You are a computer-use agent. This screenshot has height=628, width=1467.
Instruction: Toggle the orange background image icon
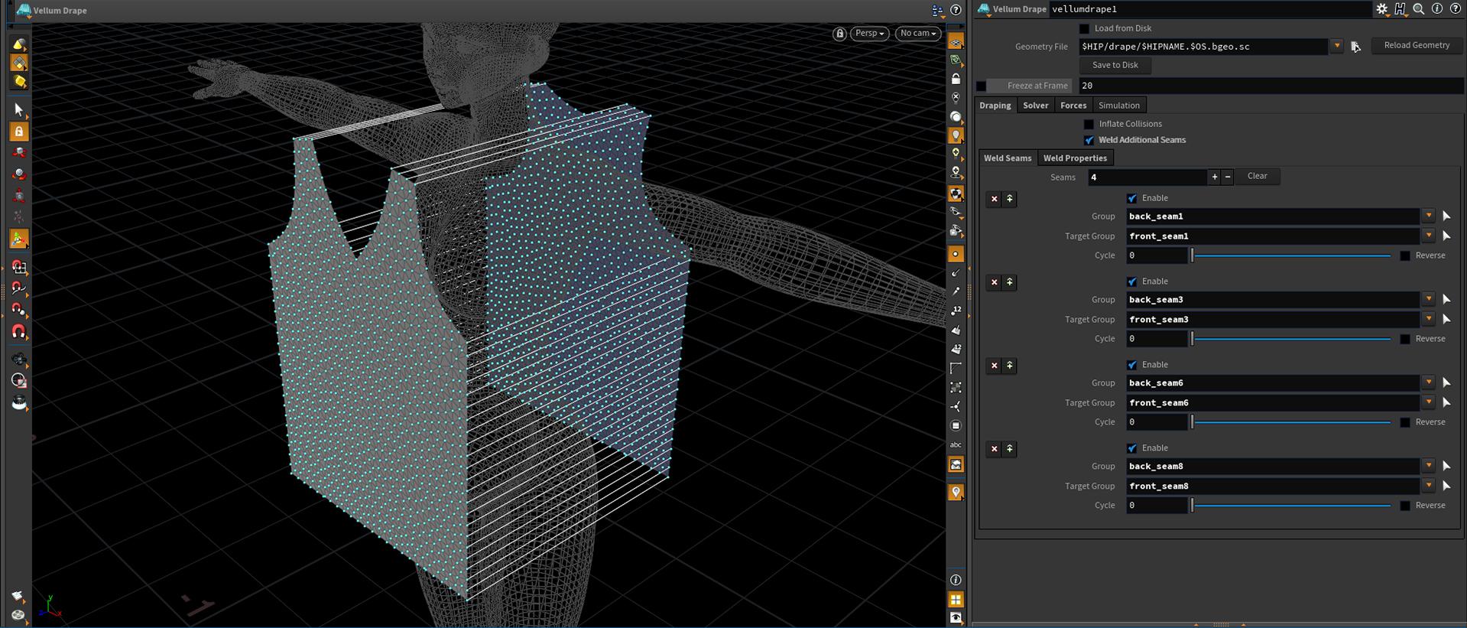tap(956, 464)
